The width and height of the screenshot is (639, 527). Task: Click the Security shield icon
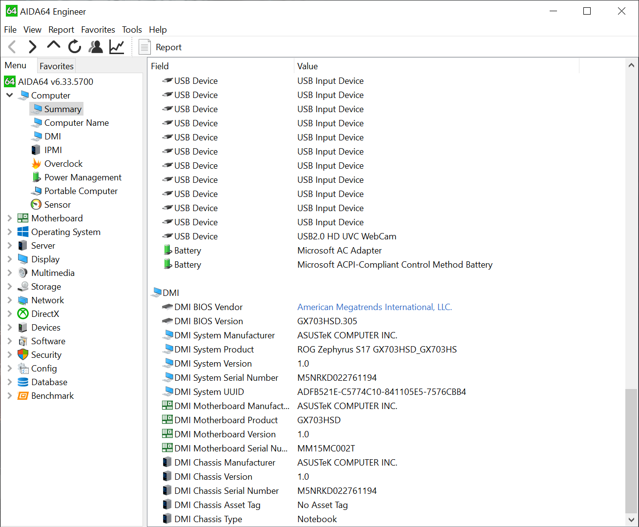click(23, 354)
